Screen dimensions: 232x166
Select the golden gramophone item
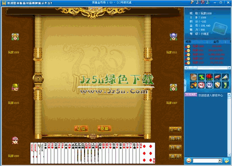[x=194, y=85]
